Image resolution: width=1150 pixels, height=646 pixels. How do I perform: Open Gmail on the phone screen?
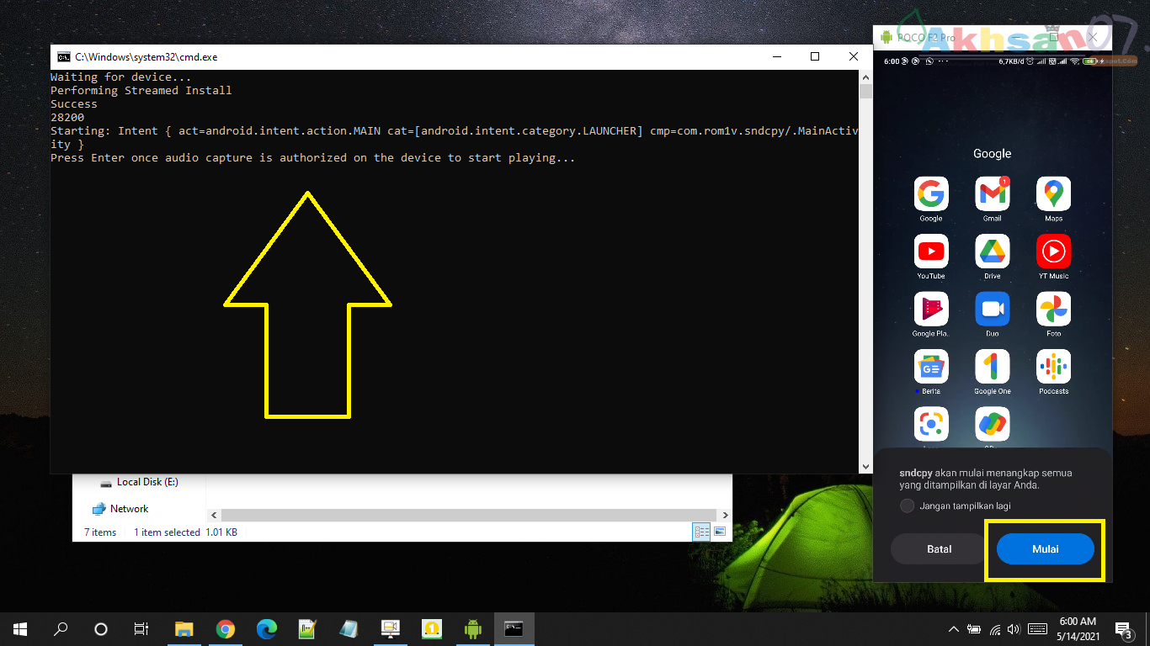(993, 194)
